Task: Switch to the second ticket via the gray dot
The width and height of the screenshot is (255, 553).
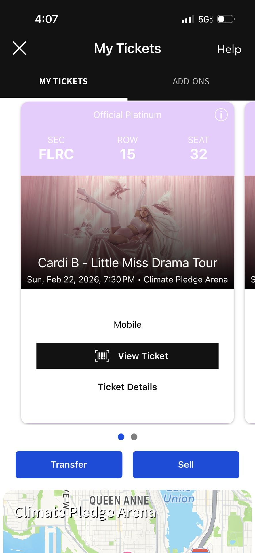Action: pyautogui.click(x=134, y=437)
